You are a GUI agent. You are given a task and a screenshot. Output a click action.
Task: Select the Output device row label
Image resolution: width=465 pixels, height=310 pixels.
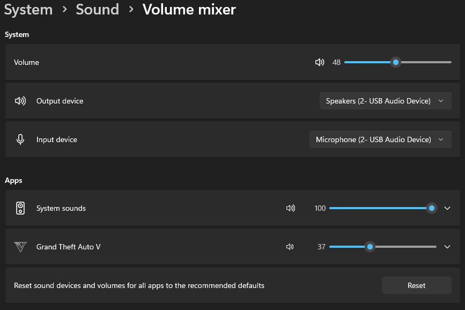pyautogui.click(x=60, y=101)
